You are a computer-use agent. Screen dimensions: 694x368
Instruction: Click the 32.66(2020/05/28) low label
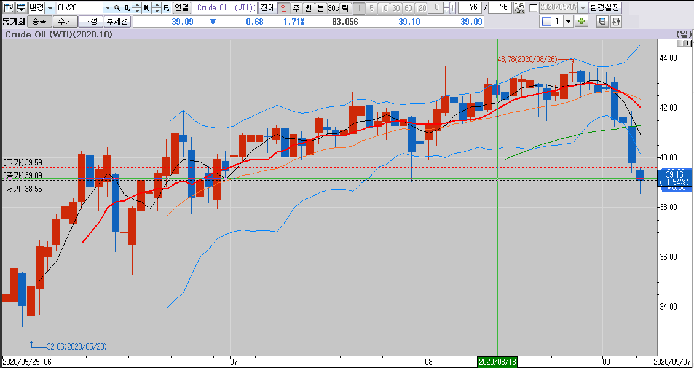pyautogui.click(x=77, y=346)
